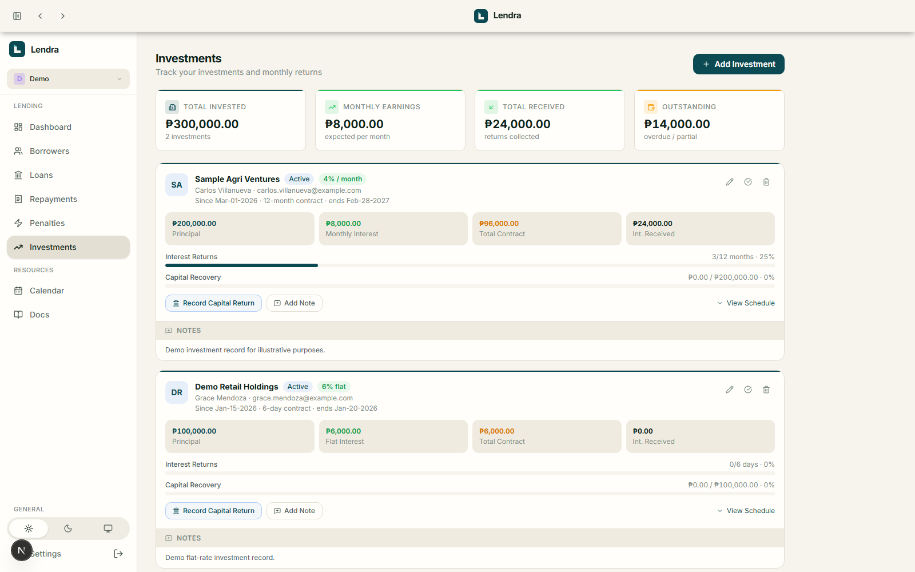This screenshot has height=572, width=915.
Task: Click carlos.villanueva@example.com email text
Action: click(309, 190)
